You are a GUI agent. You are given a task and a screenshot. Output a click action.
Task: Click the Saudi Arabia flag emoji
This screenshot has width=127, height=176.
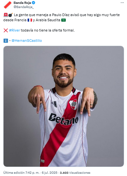[63, 20]
